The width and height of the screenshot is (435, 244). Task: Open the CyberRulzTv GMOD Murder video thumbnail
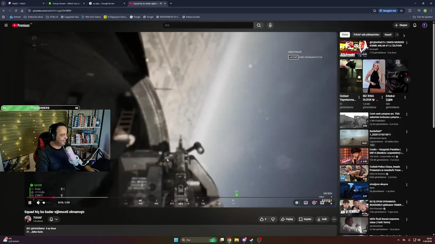[354, 49]
